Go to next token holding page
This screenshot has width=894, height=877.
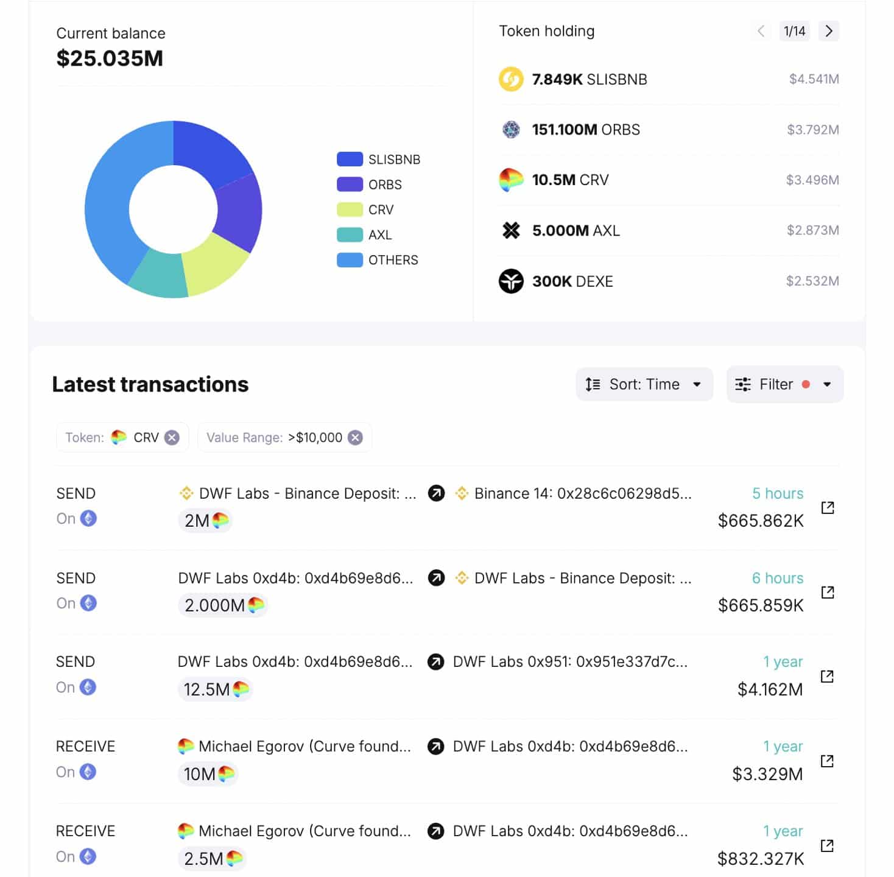[x=828, y=31]
